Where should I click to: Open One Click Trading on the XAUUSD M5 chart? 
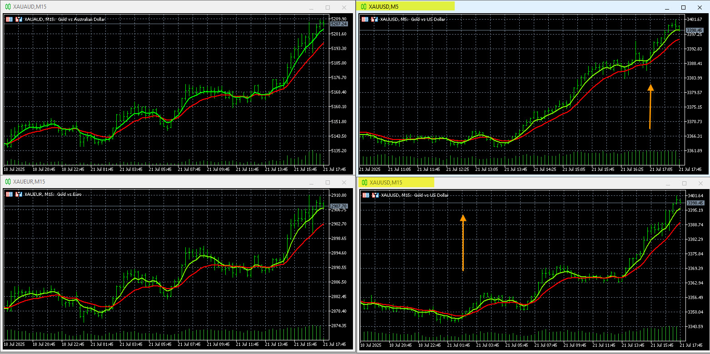366,19
